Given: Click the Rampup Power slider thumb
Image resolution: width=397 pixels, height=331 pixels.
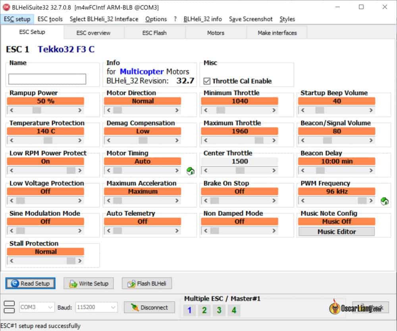Looking at the screenshot, I should point(37,110).
